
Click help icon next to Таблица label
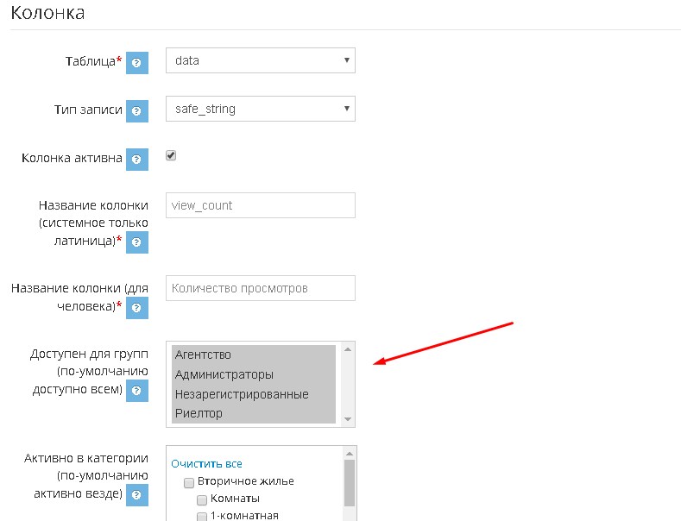(x=137, y=63)
